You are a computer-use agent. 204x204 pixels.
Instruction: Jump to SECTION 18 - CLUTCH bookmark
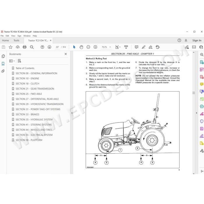tap(27, 84)
